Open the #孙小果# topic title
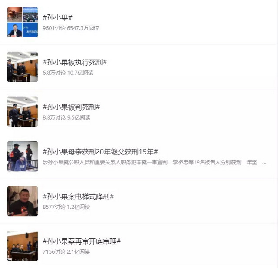278x268 pixels. [x=58, y=17]
